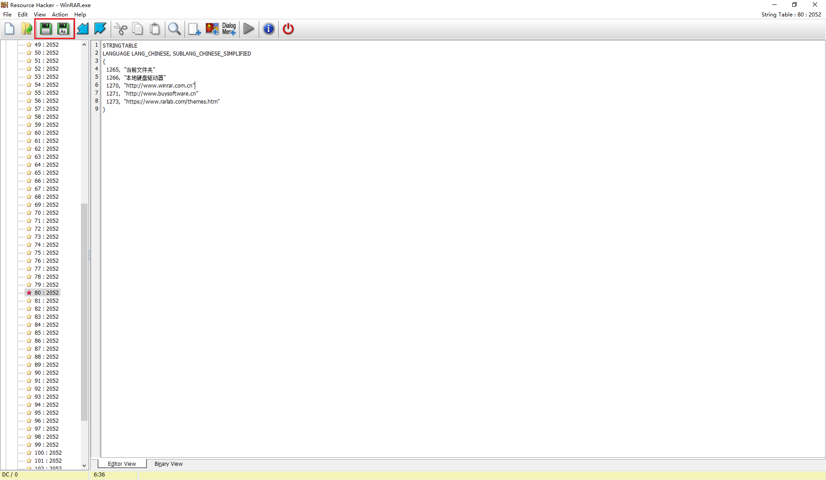Click the http://www.winrar.com.cn string
This screenshot has height=480, width=826.
160,85
